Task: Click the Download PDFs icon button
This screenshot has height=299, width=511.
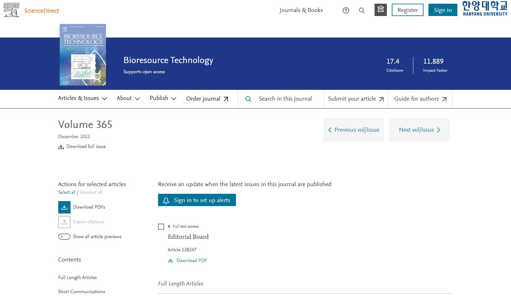Action: coord(64,207)
